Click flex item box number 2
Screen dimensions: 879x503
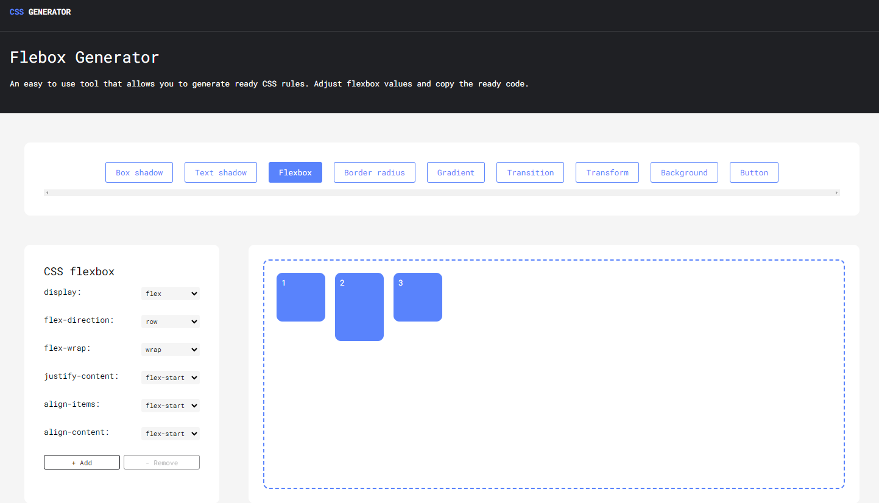359,307
